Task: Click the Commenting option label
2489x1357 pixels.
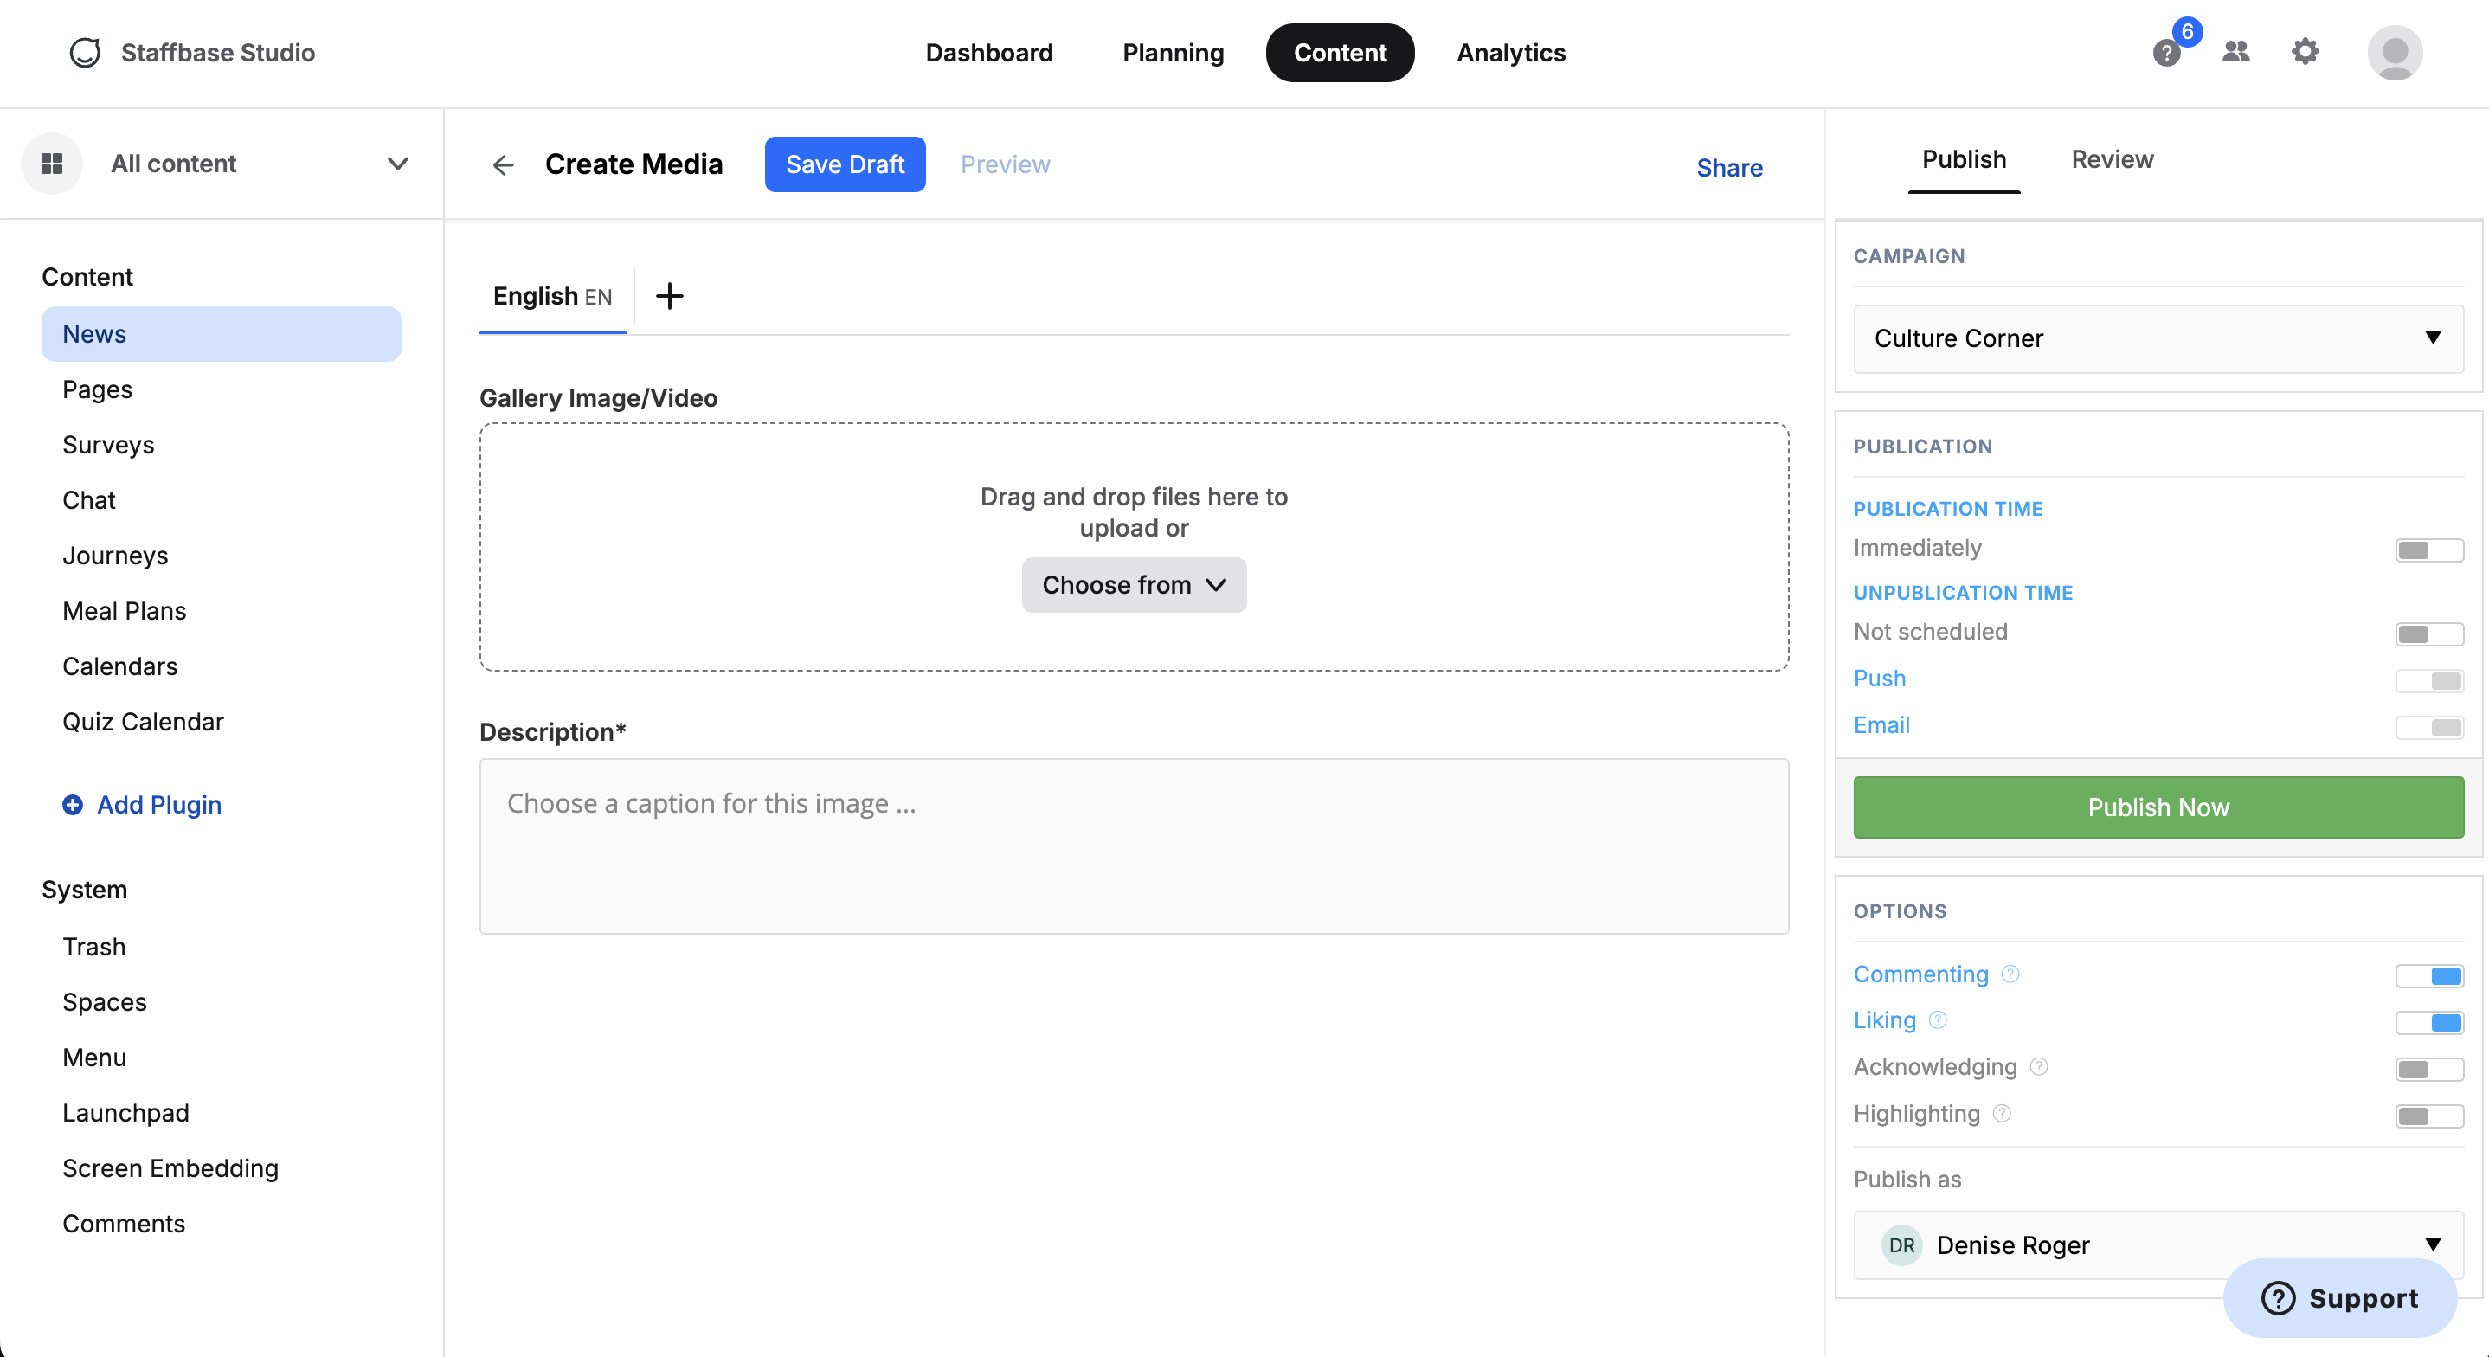Action: click(x=1921, y=974)
